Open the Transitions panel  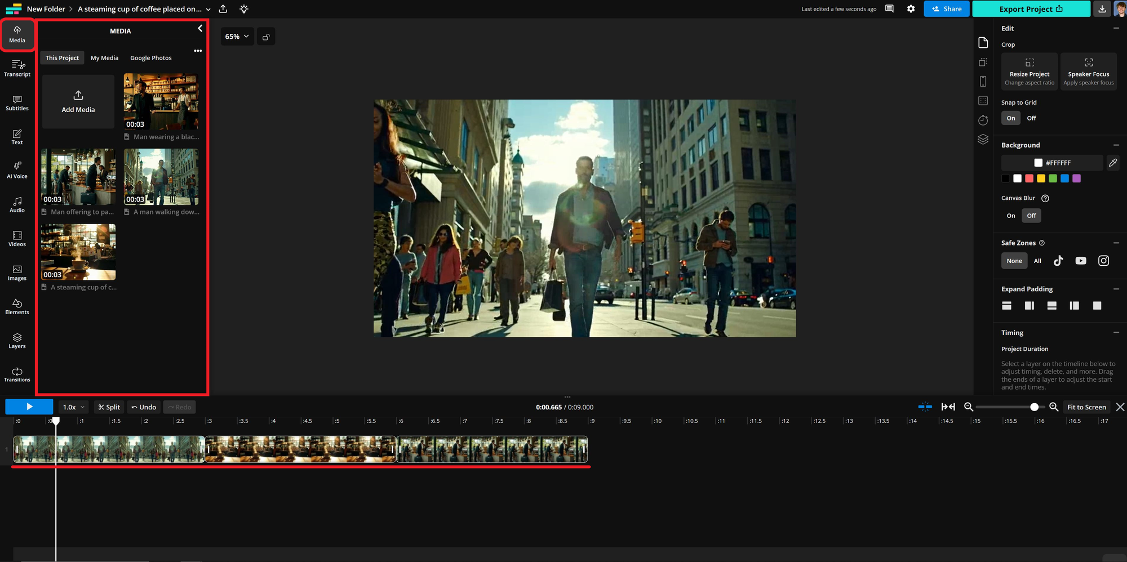click(17, 374)
